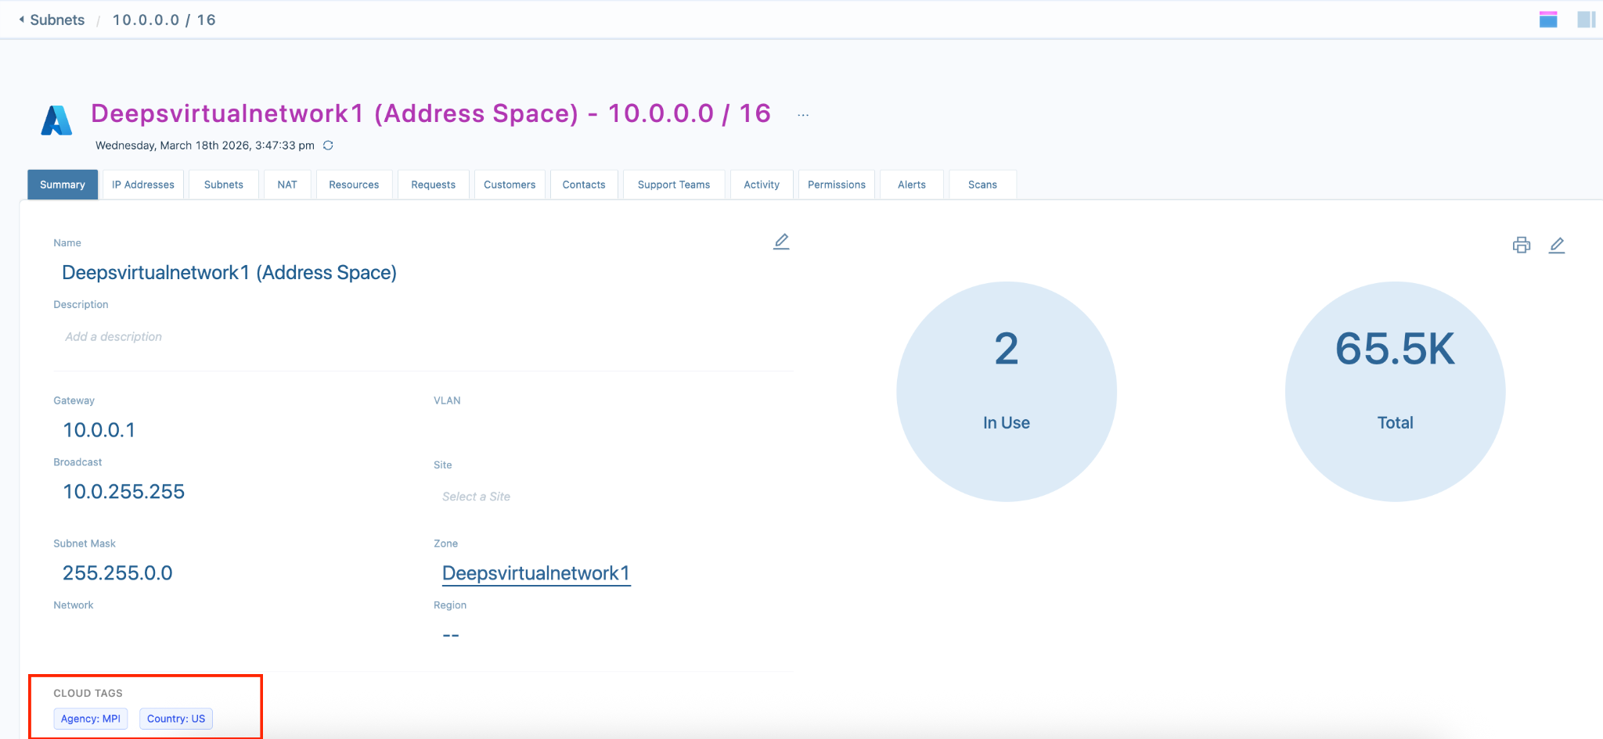Screen dimensions: 1603x739
Task: Open the NAT tab
Action: coord(287,185)
